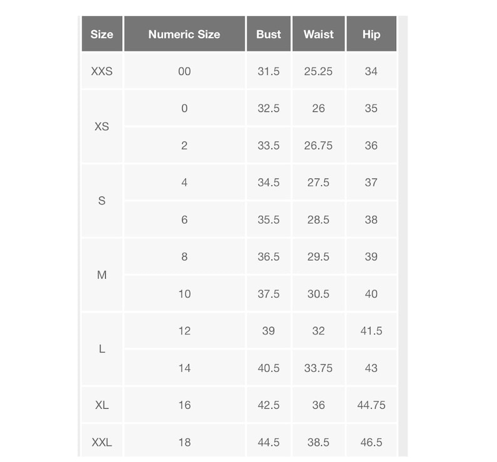
Task: Click the 46.5 hip value
Action: [371, 441]
